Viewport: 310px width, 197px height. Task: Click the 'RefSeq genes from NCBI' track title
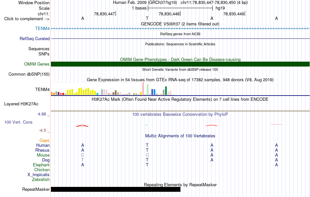(180, 34)
